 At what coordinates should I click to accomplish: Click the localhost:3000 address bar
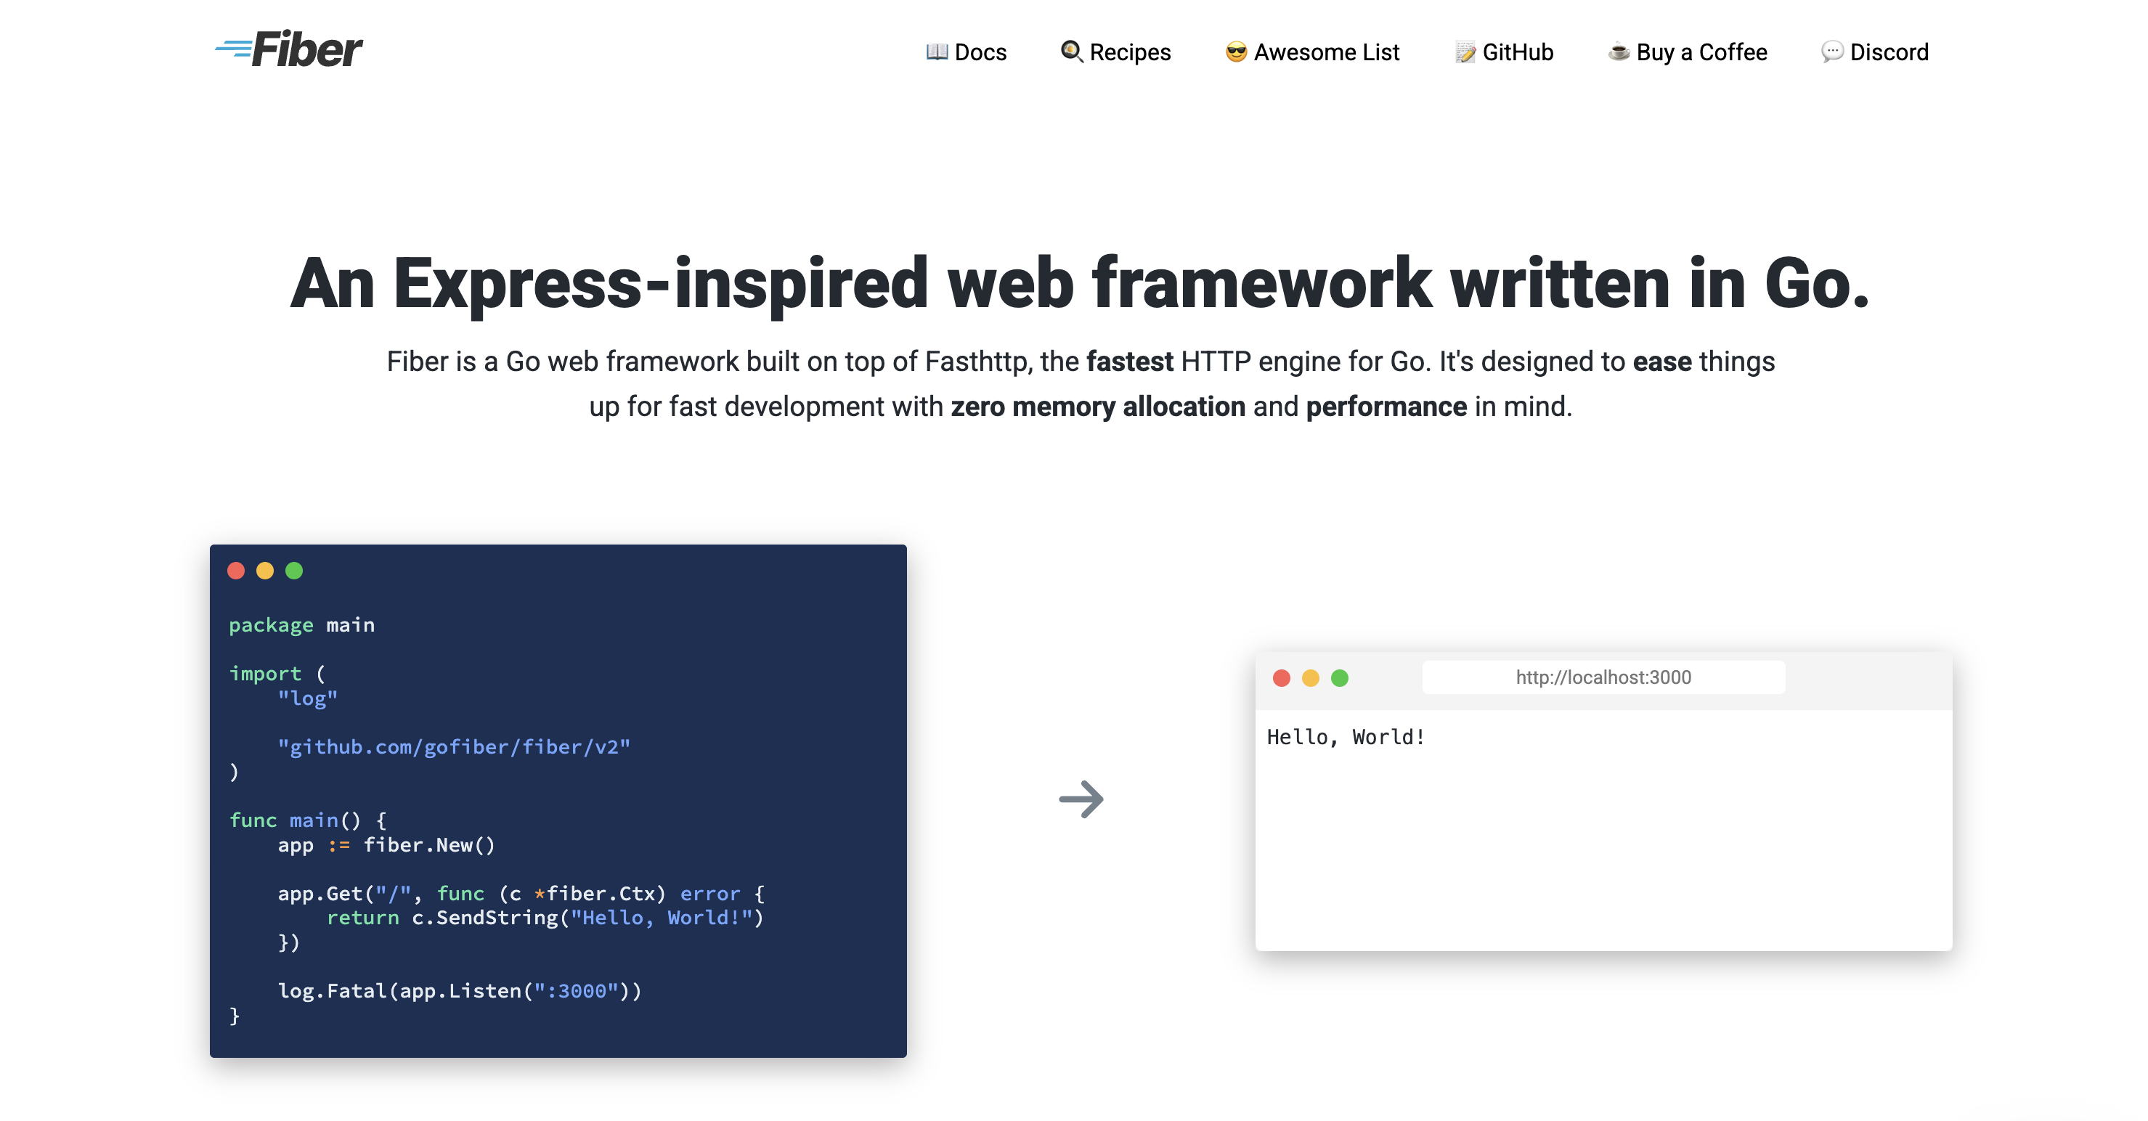1603,677
